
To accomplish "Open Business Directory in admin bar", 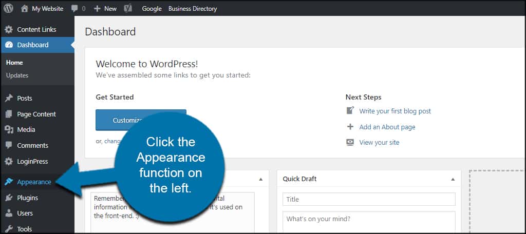I will (x=193, y=9).
